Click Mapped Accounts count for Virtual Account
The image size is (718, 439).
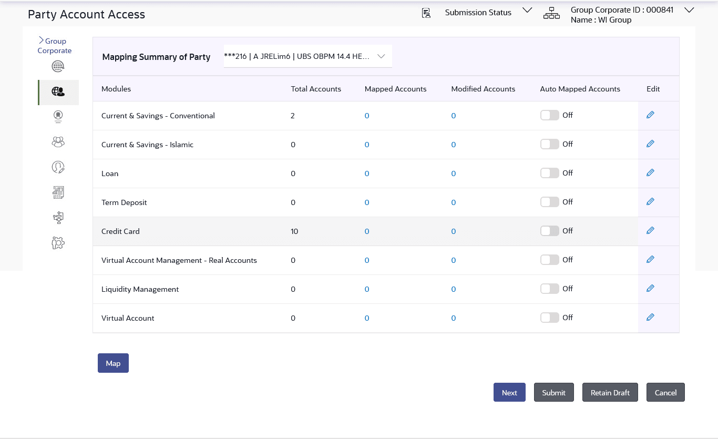[x=367, y=318]
